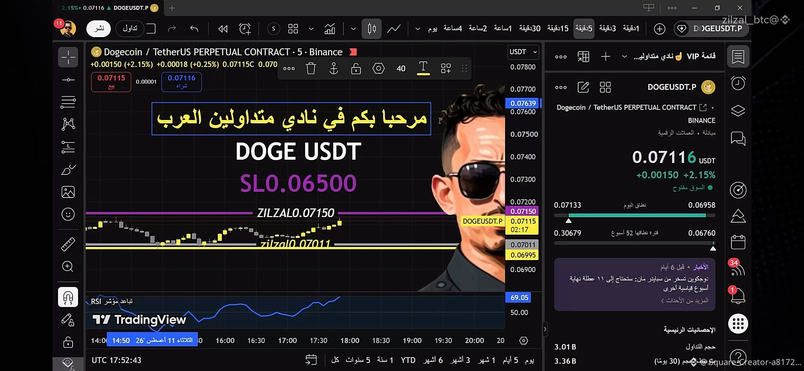804x371 pixels.
Task: Open indicator templates grid
Action: tap(293, 29)
